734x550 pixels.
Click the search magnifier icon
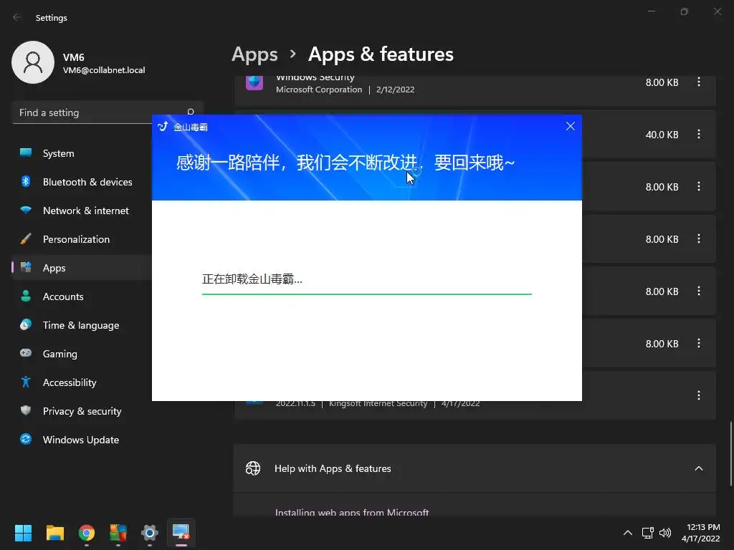tap(191, 112)
